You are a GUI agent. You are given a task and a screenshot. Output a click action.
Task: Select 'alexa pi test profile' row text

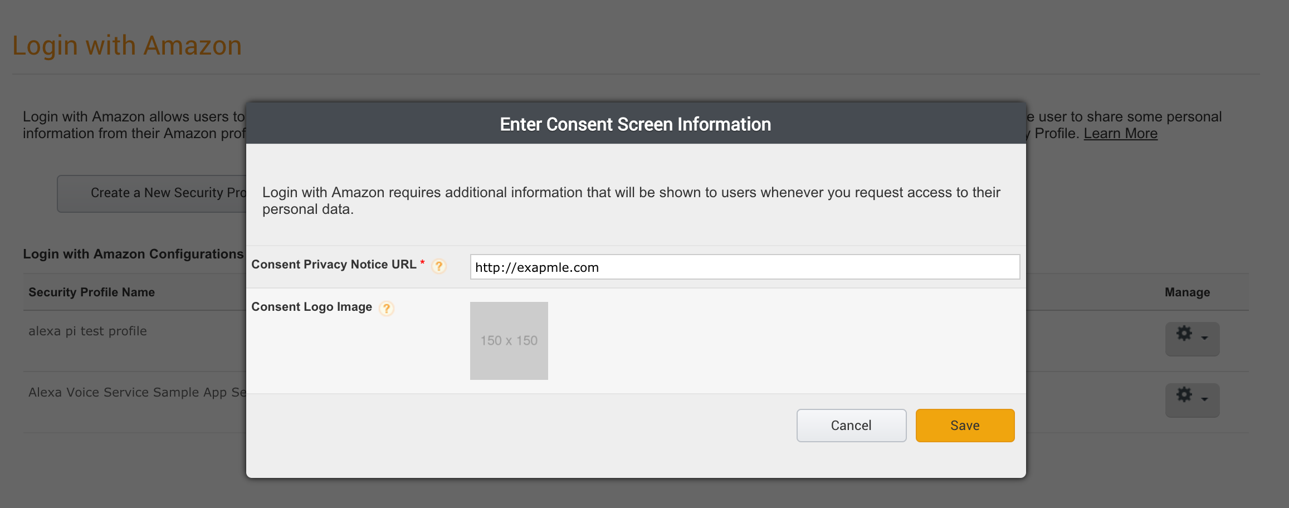(x=87, y=331)
